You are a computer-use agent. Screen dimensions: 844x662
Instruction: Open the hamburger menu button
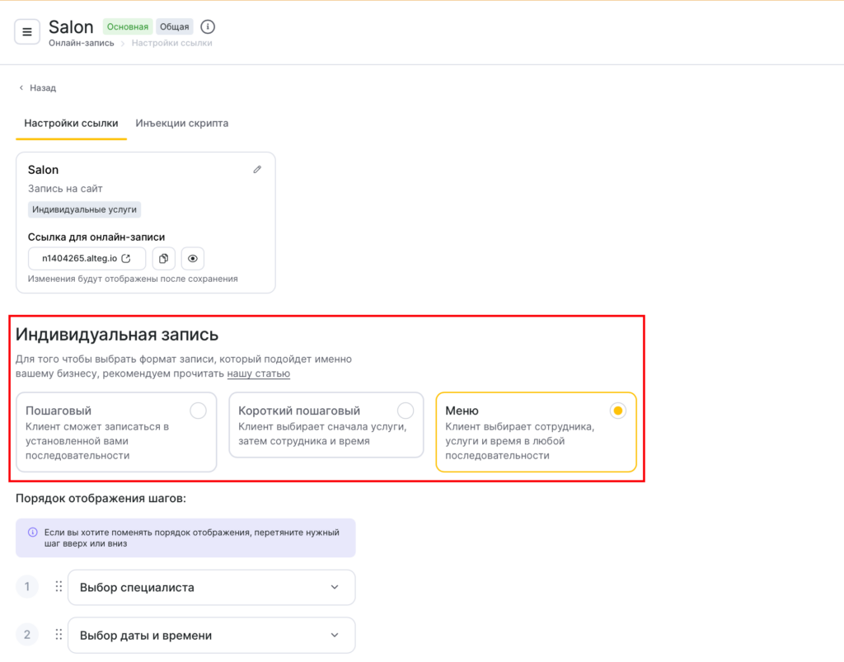pyautogui.click(x=26, y=32)
